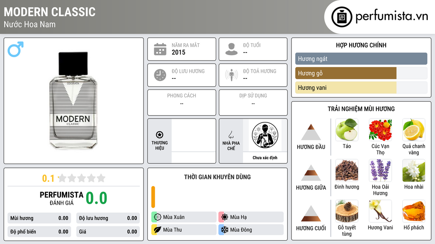The image size is (435, 244).
Task: Select the Đinh hương clove image
Action: point(347,170)
